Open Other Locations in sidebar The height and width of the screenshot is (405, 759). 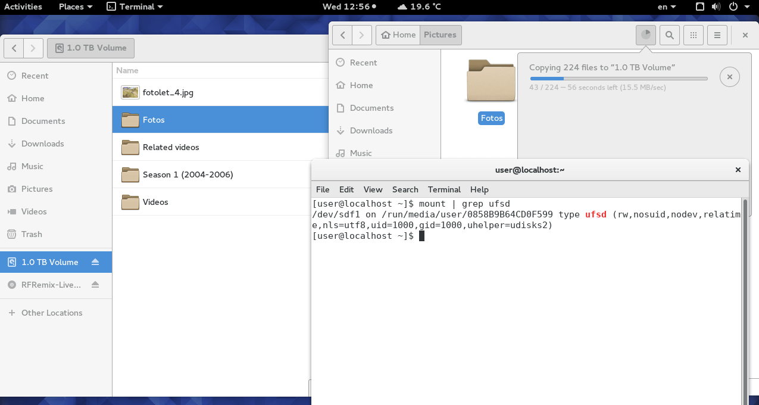pyautogui.click(x=52, y=313)
